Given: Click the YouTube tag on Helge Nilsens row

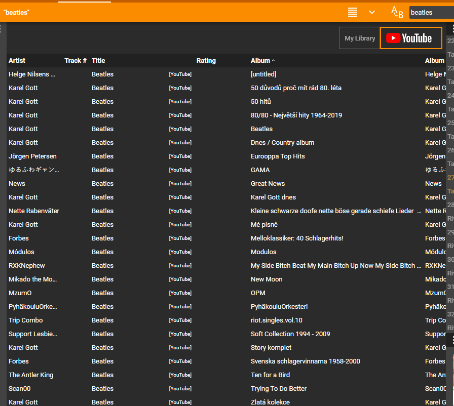Looking at the screenshot, I should 180,74.
